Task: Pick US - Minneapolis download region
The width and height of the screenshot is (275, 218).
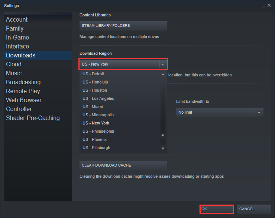Action: (120, 115)
